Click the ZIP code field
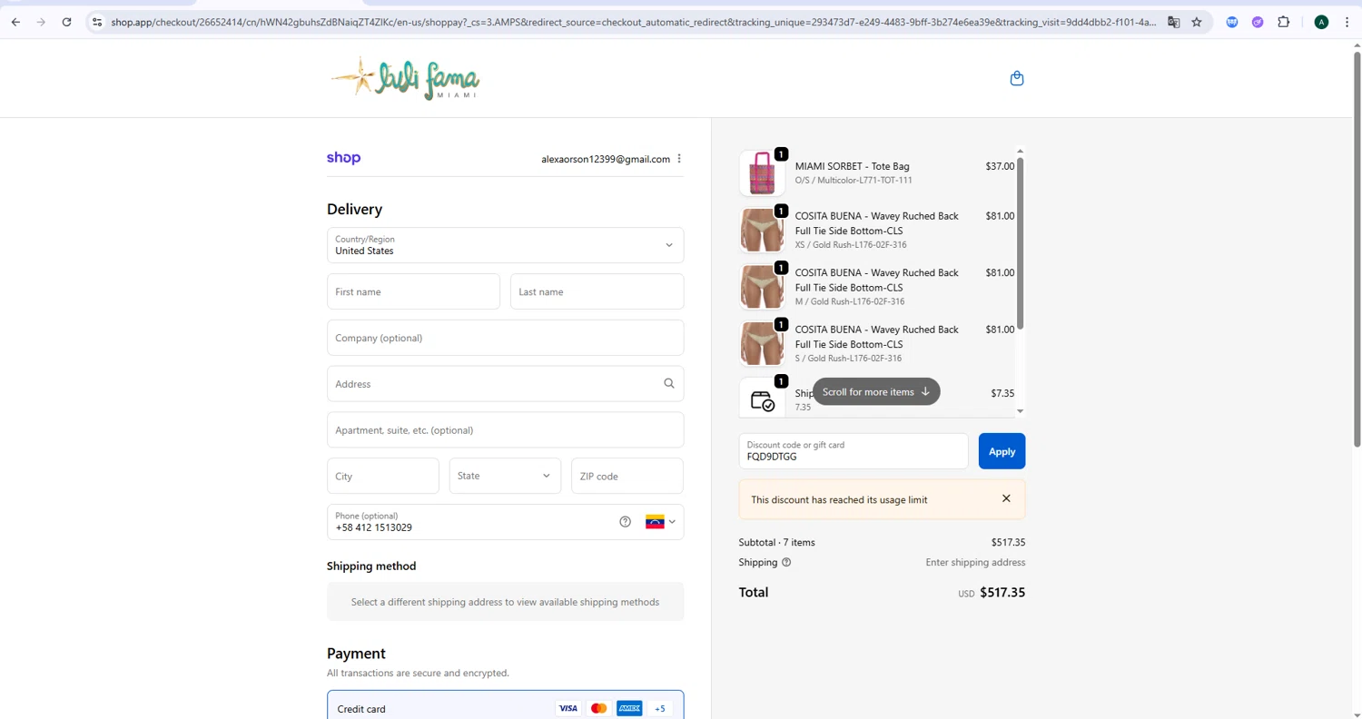The image size is (1362, 719). pos(627,476)
